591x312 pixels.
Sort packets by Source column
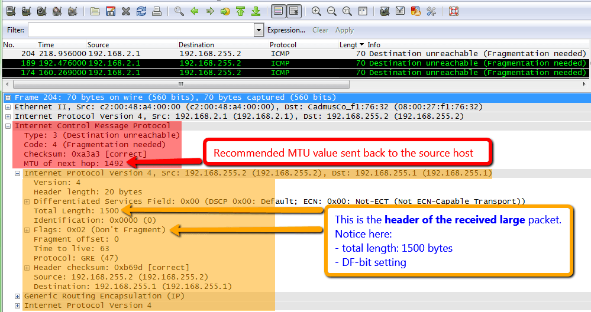(131, 45)
